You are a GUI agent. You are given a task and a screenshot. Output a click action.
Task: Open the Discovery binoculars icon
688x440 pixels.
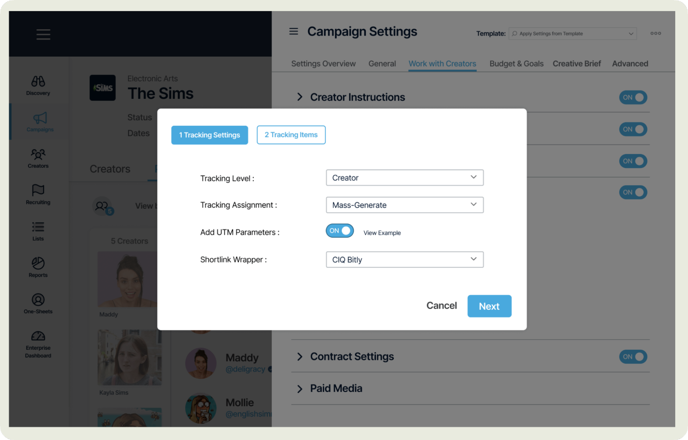coord(38,81)
